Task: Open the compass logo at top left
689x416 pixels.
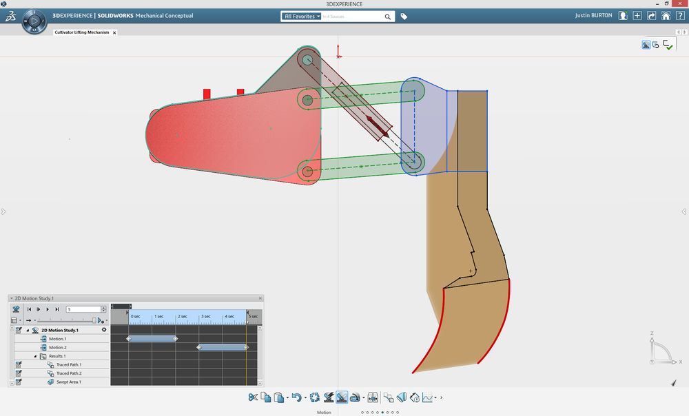Action: tap(34, 22)
